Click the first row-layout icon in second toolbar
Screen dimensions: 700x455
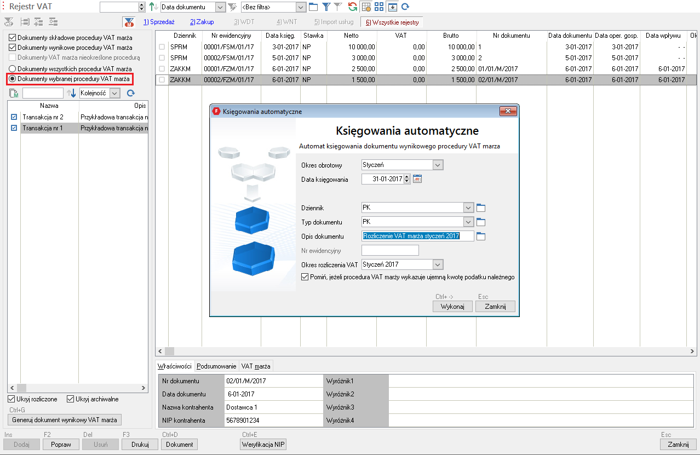tap(25, 22)
